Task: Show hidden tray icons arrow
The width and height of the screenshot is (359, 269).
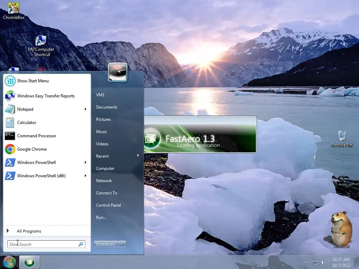Action: point(306,262)
